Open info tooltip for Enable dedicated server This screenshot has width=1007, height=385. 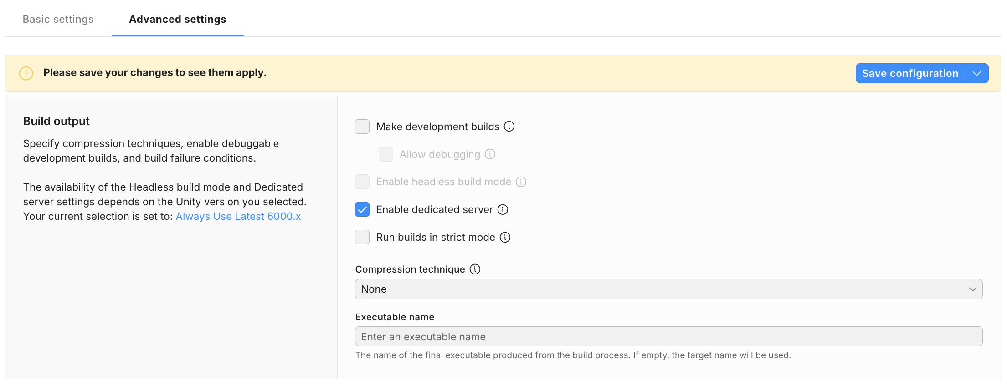tap(503, 209)
